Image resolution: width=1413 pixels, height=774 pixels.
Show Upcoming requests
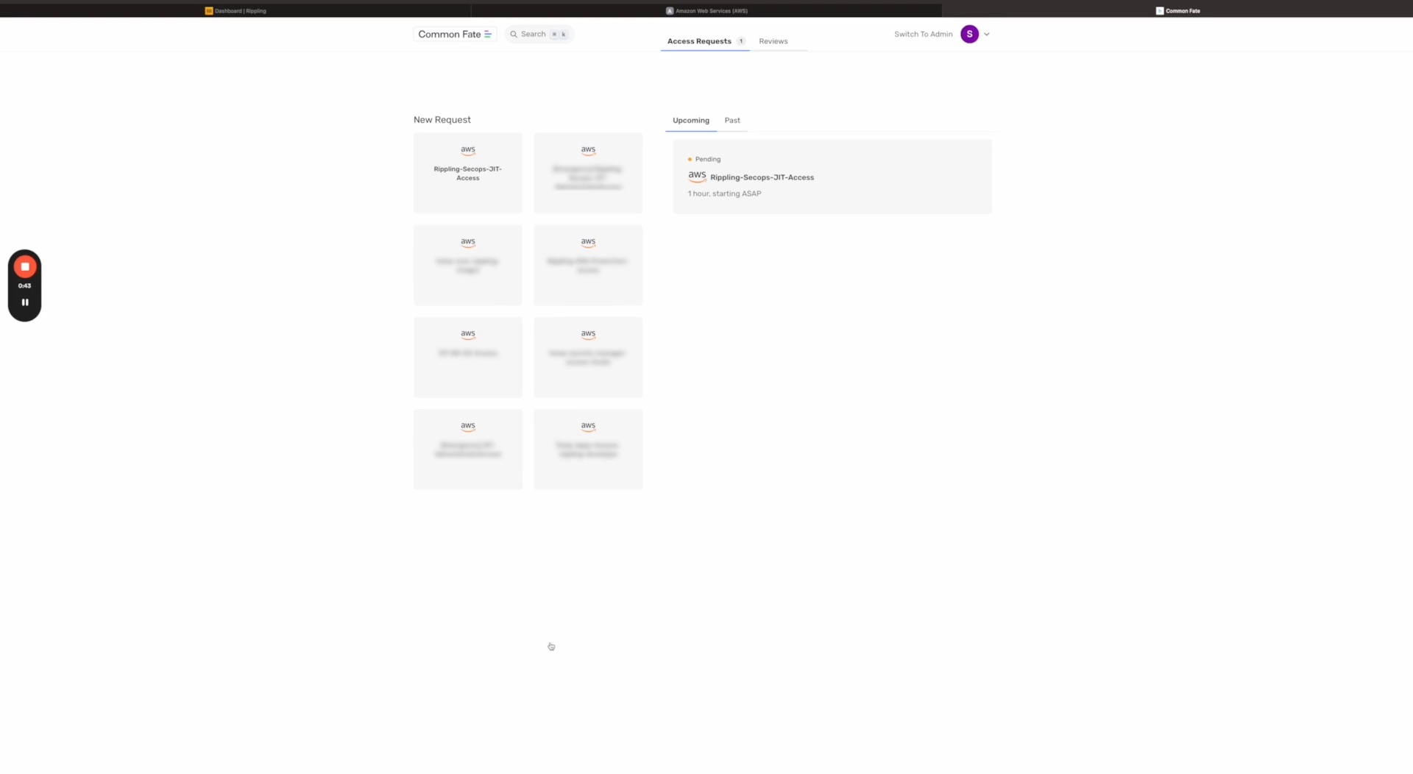pyautogui.click(x=690, y=121)
